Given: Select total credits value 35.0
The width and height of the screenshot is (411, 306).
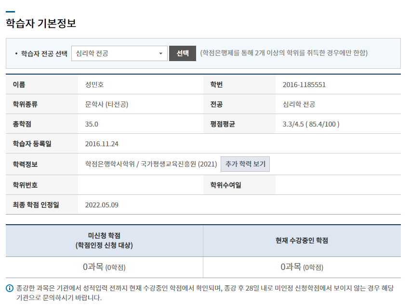Looking at the screenshot, I should (92, 124).
